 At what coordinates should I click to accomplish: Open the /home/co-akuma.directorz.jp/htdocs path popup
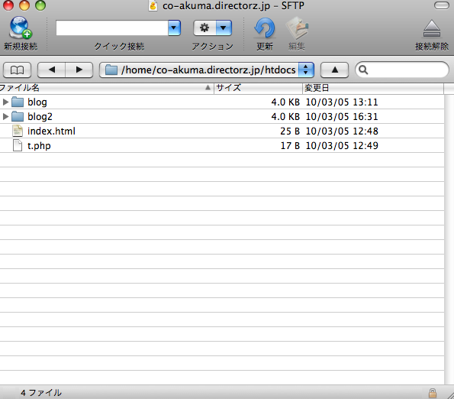click(207, 70)
